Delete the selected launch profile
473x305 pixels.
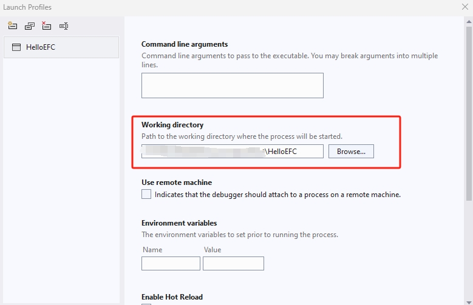[x=46, y=26]
